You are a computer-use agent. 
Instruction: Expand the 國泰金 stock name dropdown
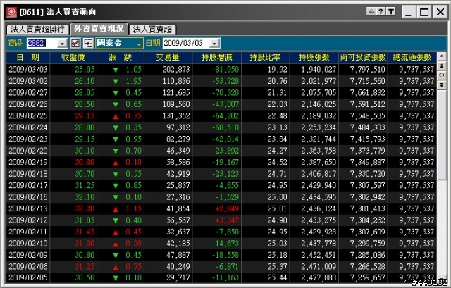pyautogui.click(x=139, y=44)
